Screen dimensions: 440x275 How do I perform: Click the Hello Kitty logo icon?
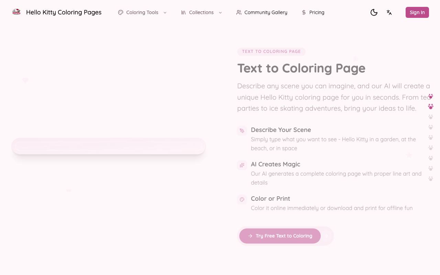(16, 12)
